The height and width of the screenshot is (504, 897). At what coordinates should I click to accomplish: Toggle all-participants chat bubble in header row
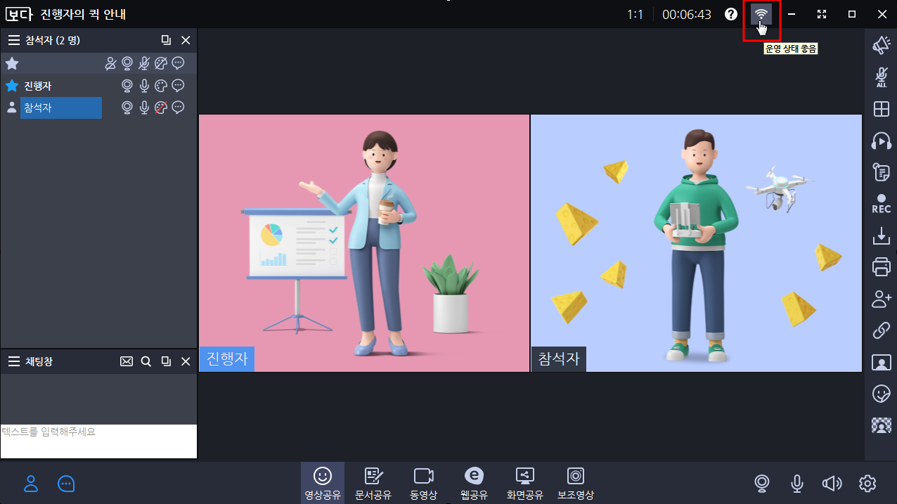click(x=178, y=63)
